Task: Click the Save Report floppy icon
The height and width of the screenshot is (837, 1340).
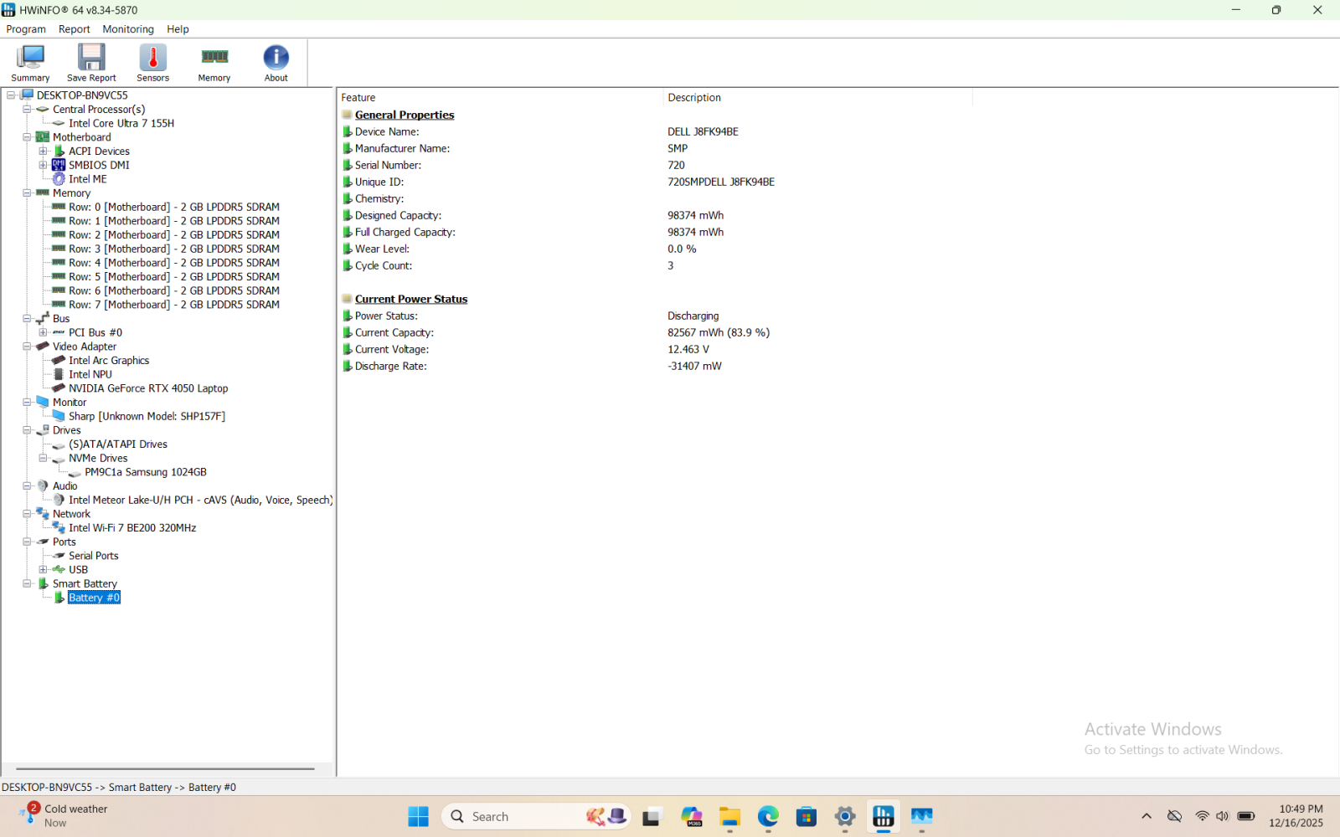Action: pos(91,63)
